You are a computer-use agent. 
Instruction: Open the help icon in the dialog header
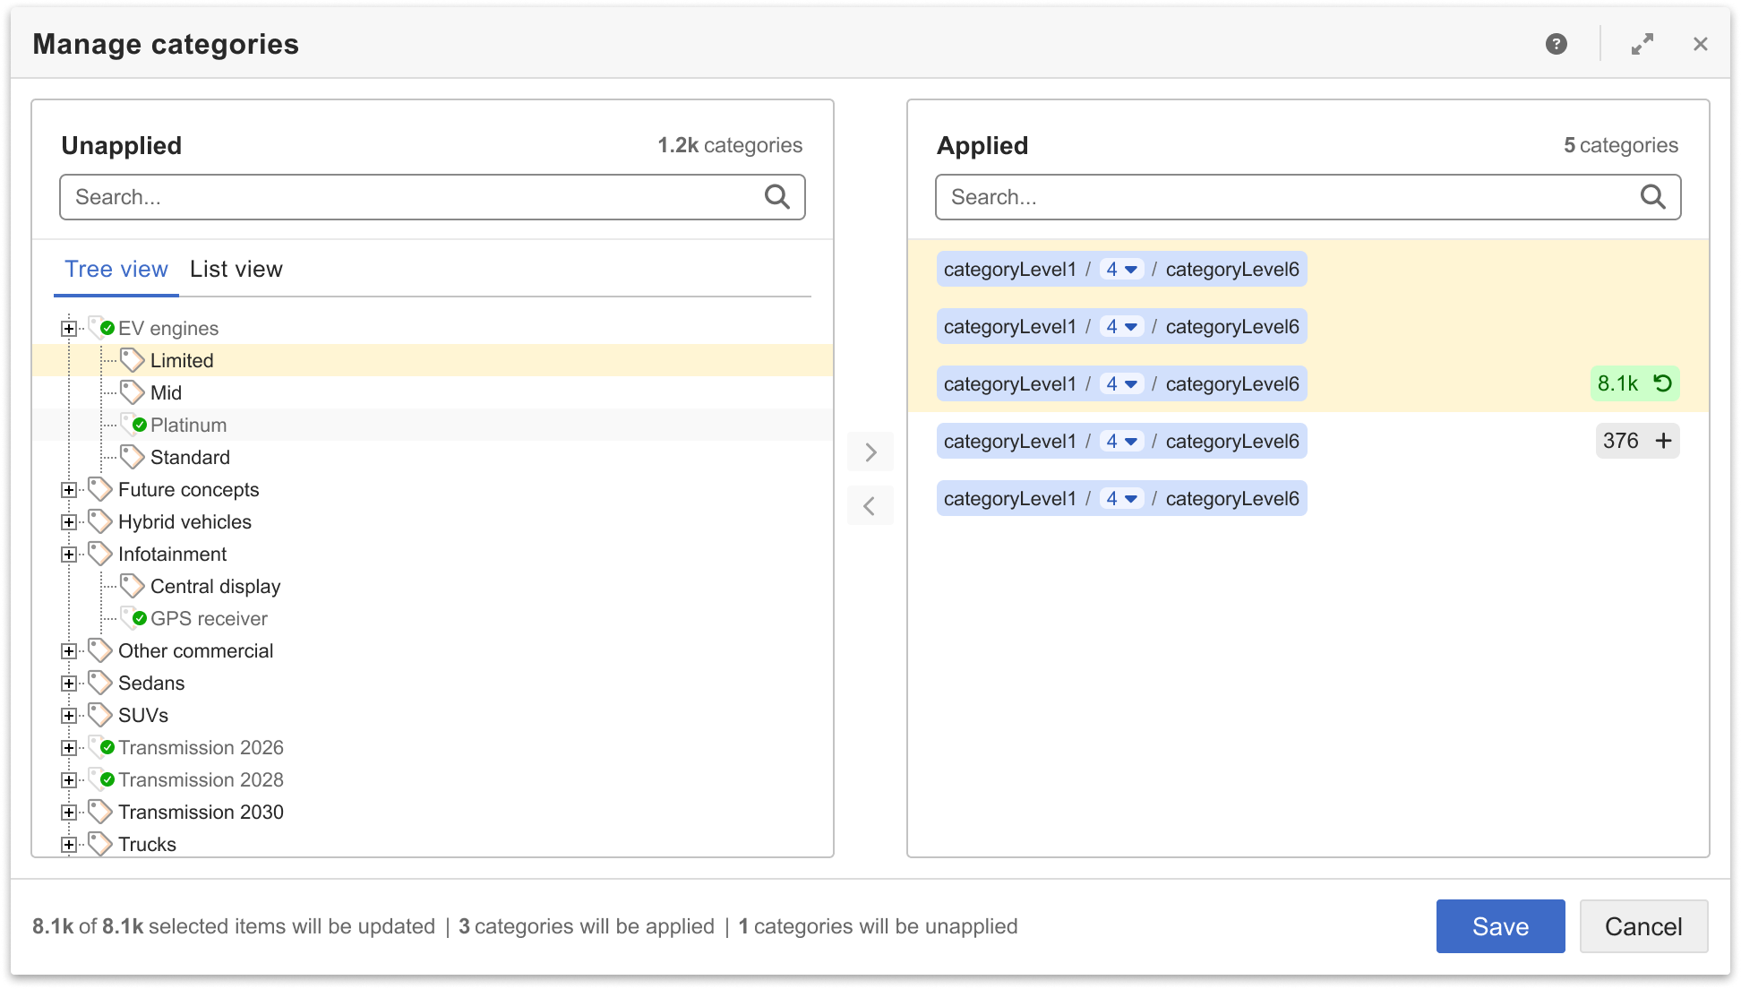1556,43
